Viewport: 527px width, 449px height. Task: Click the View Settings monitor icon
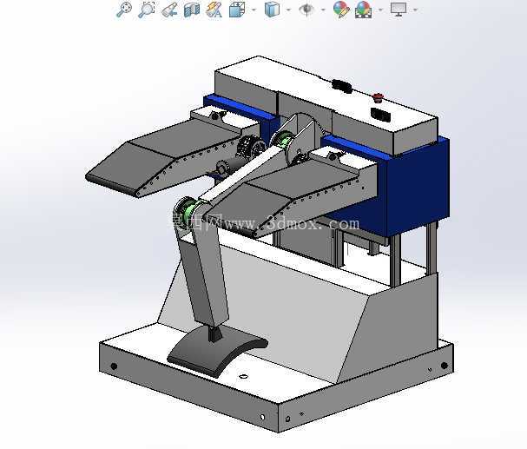click(399, 10)
